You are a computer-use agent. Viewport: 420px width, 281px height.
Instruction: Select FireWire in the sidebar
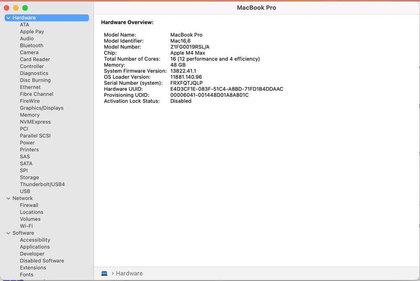30,101
